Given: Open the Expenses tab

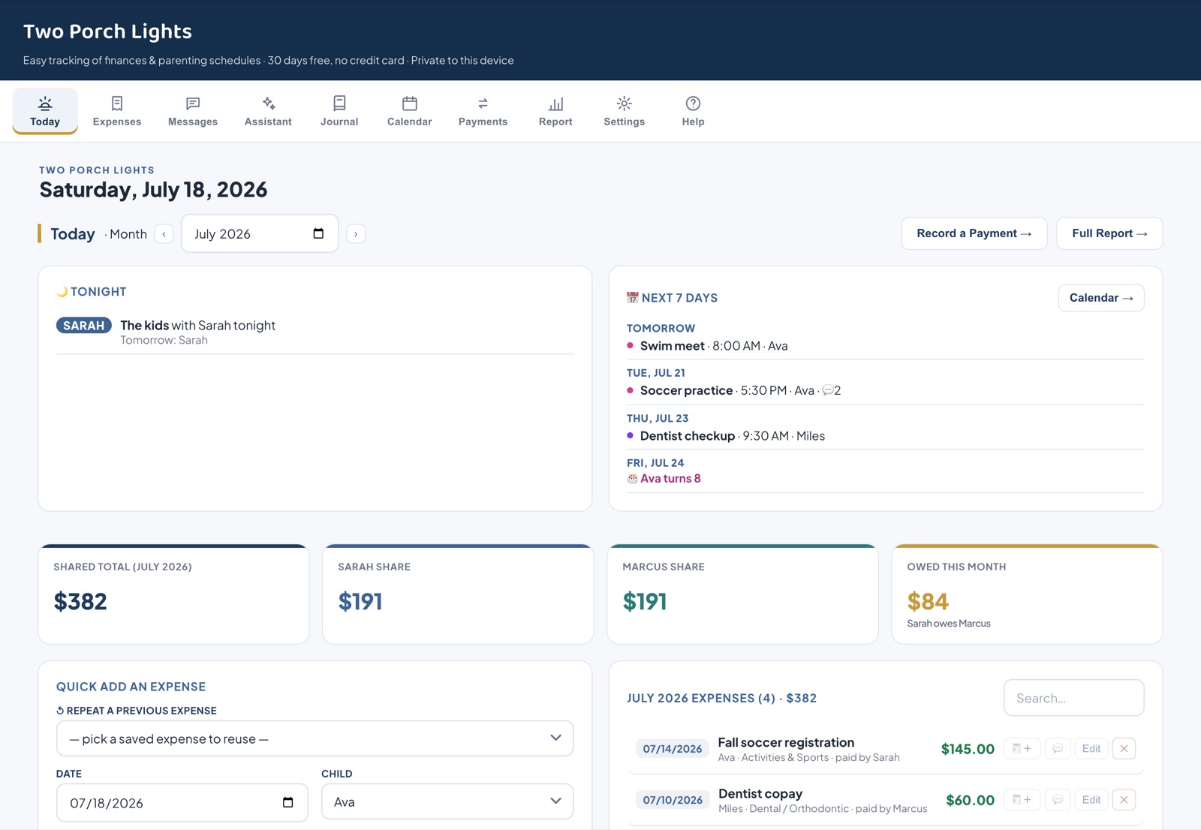Looking at the screenshot, I should click(x=117, y=111).
